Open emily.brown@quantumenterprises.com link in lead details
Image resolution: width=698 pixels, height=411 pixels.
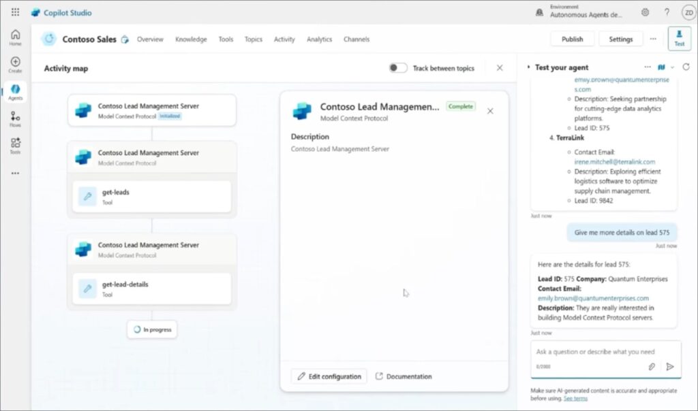click(x=593, y=298)
